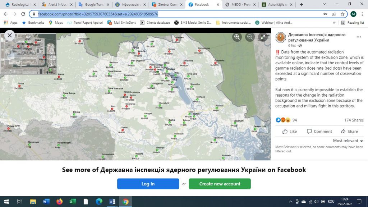
Task: Open the '6 hrs' post timestamp
Action: tap(292, 46)
